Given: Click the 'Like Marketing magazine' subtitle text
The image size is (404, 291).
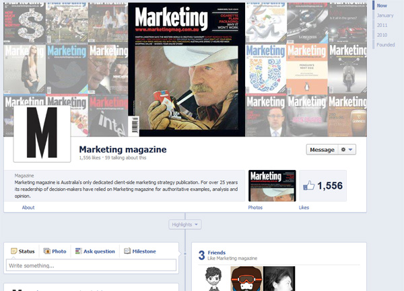Looking at the screenshot, I should point(232,258).
